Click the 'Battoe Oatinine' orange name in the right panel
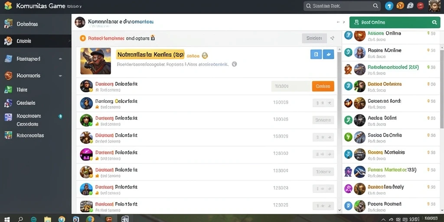 tap(385, 84)
